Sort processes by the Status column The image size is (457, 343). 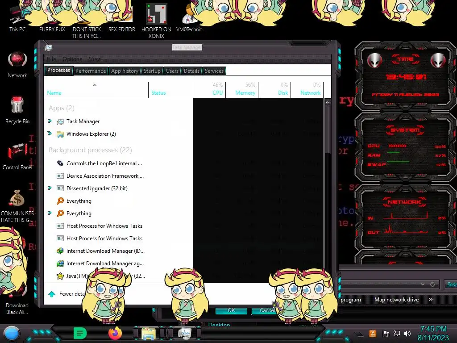click(170, 90)
